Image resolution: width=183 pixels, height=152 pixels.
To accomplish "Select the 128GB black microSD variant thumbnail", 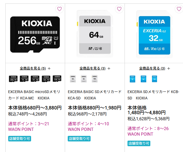I will click(57, 79).
